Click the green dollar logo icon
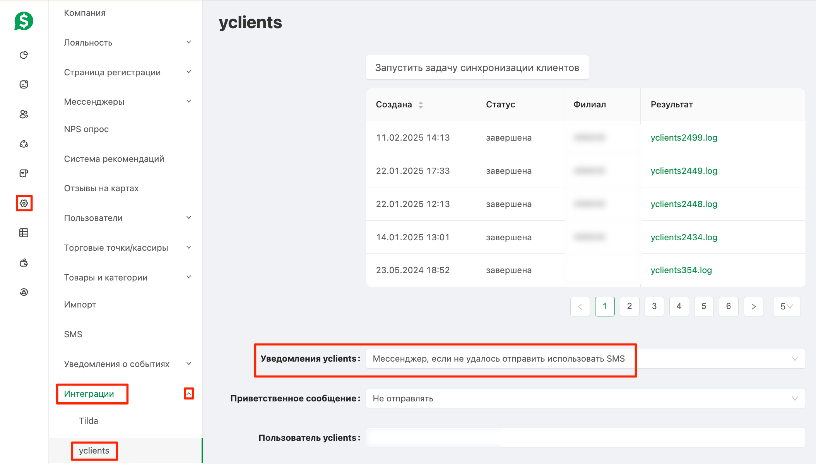The width and height of the screenshot is (816, 464). pyautogui.click(x=24, y=21)
